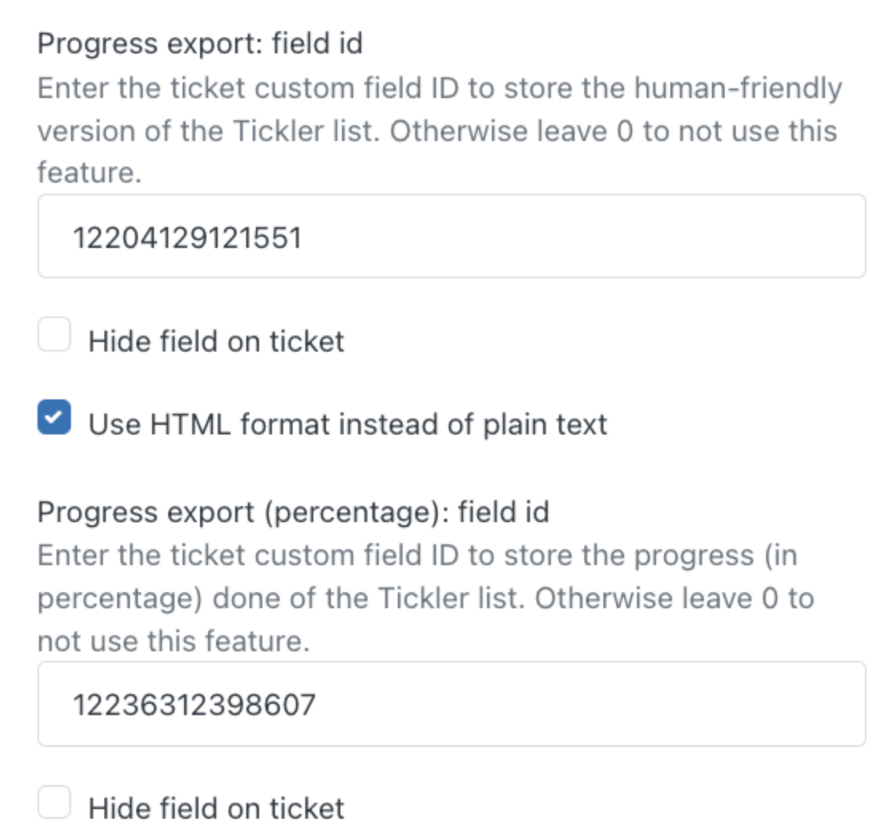This screenshot has width=896, height=837.
Task: Focus the Progress export field id input
Action: pos(451,237)
